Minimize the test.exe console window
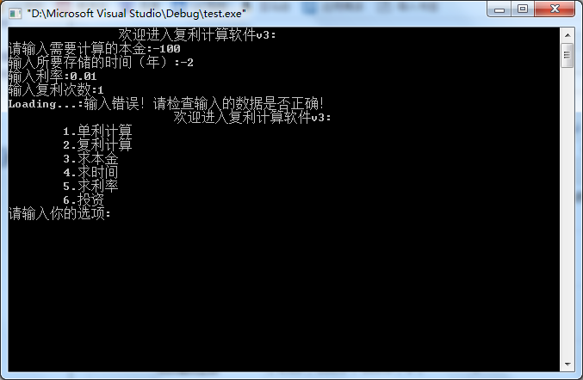 click(x=499, y=9)
